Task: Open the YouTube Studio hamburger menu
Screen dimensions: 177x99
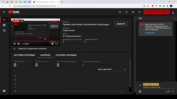Action: click(4, 12)
